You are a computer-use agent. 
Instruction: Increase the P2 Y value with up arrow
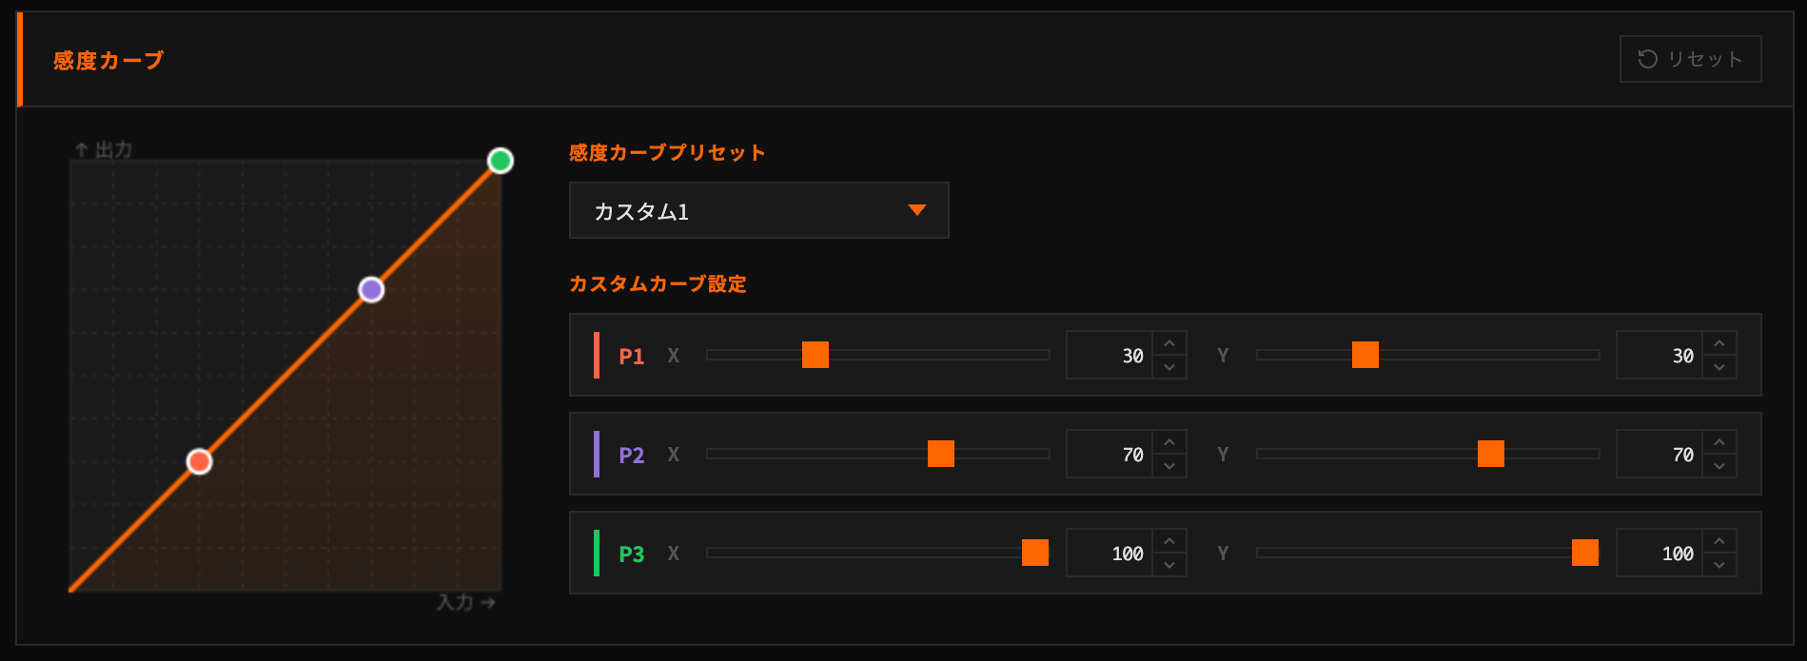(x=1719, y=442)
